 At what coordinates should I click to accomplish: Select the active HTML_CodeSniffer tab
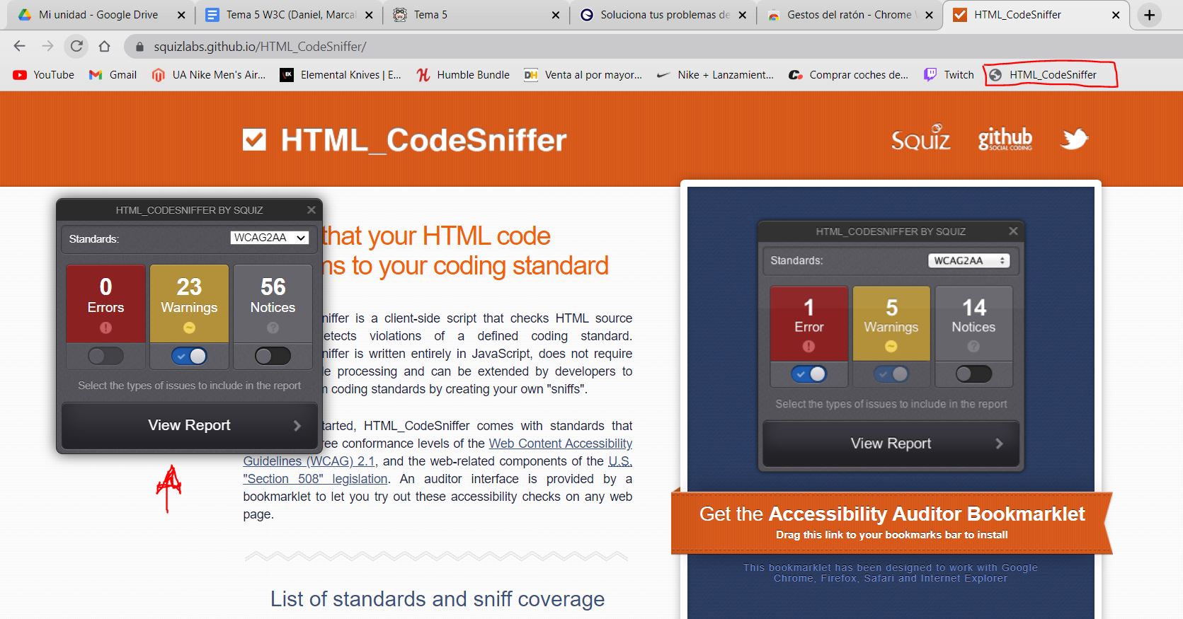[1035, 15]
